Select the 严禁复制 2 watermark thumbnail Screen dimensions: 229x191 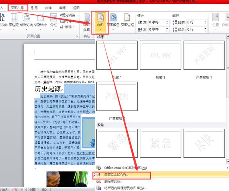click(x=117, y=96)
